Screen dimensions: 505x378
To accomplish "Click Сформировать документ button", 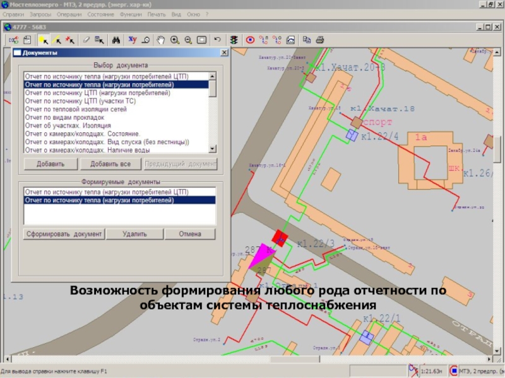I will (x=63, y=234).
